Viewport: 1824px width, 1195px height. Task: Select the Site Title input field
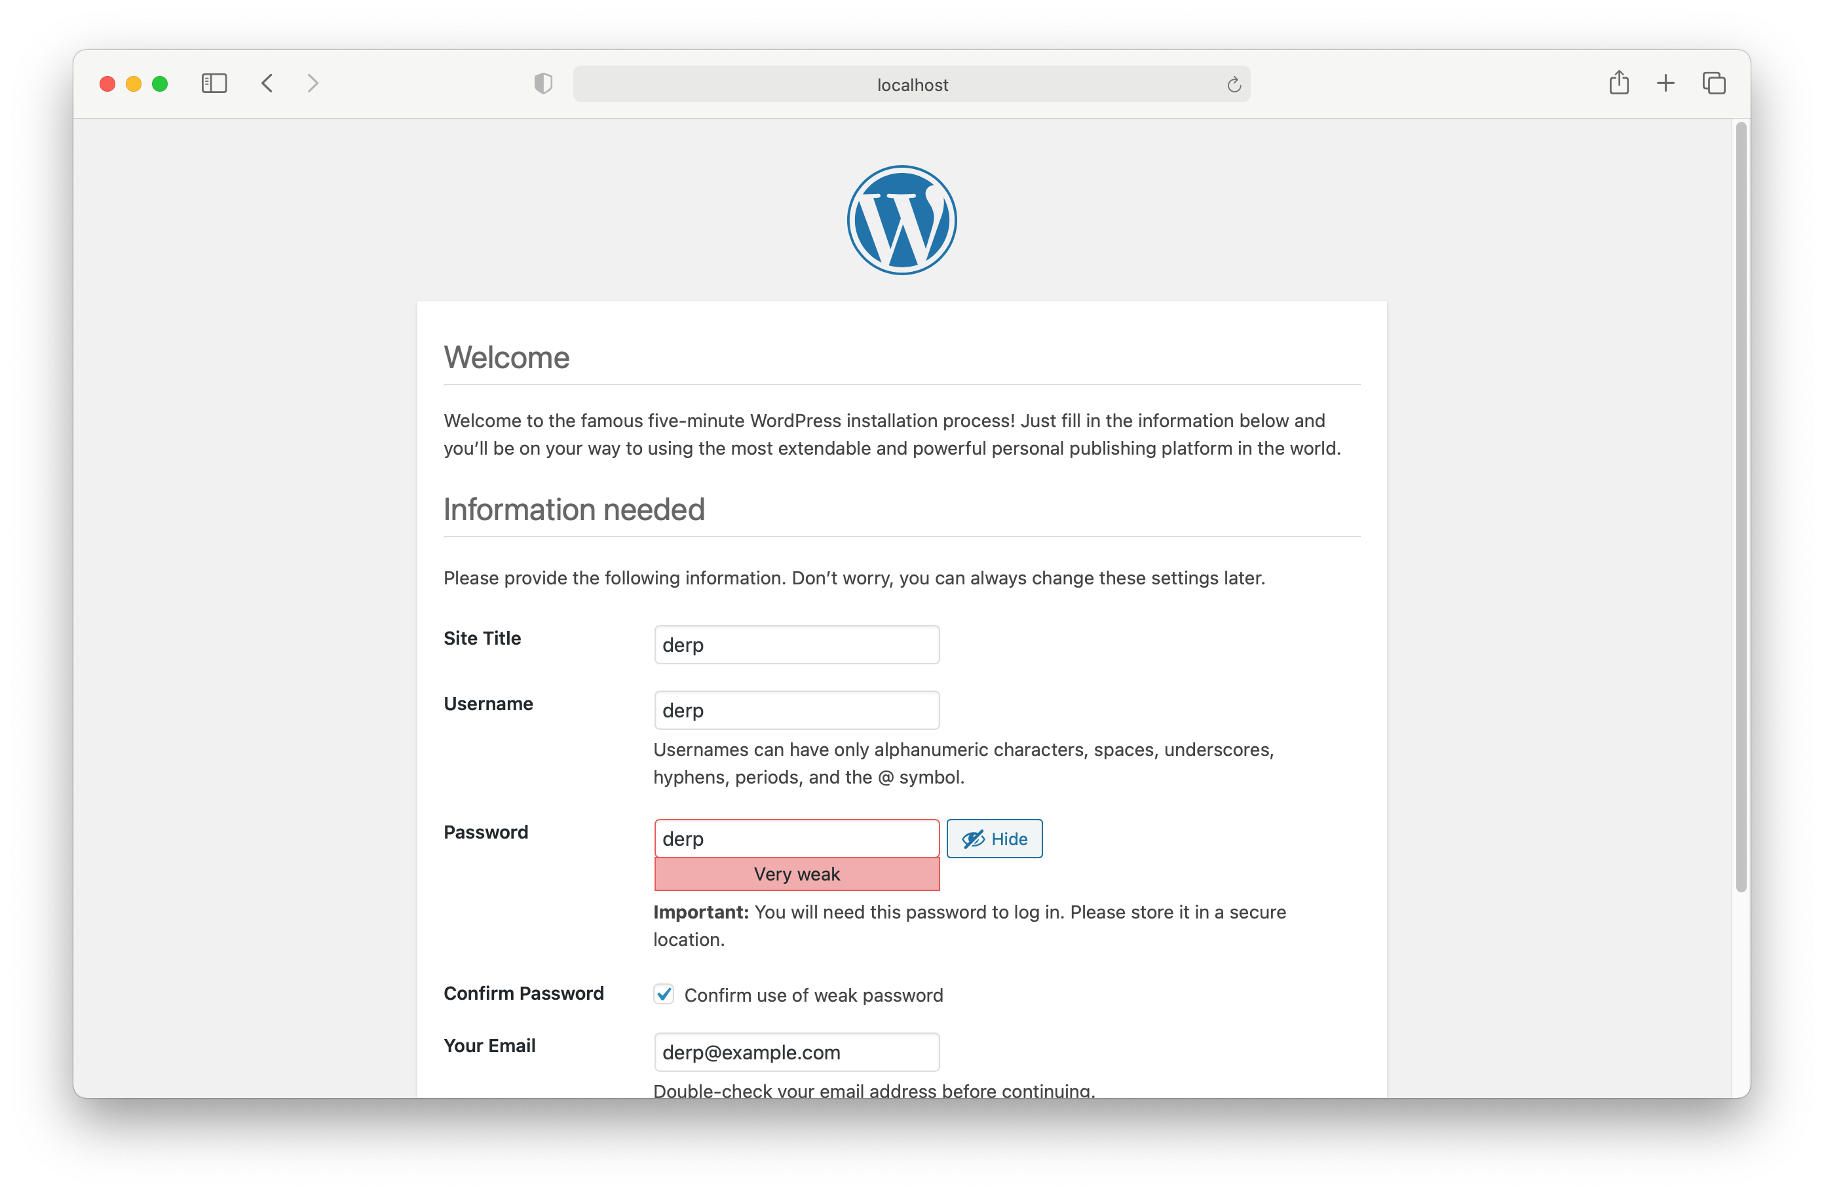point(797,644)
